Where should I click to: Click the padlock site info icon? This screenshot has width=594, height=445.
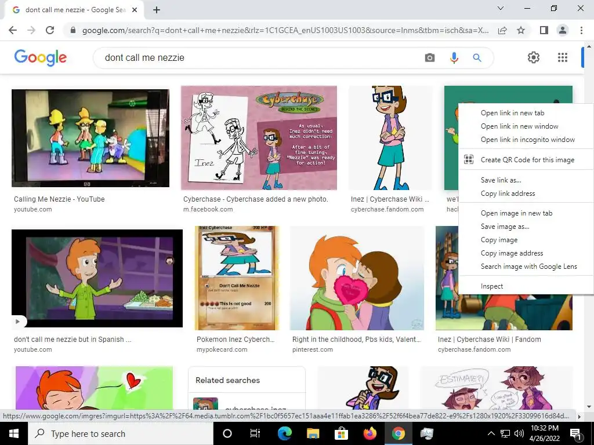(73, 30)
